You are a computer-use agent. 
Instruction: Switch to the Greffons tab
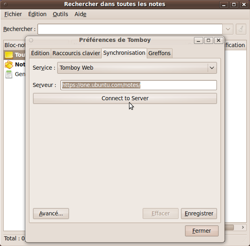tap(159, 53)
